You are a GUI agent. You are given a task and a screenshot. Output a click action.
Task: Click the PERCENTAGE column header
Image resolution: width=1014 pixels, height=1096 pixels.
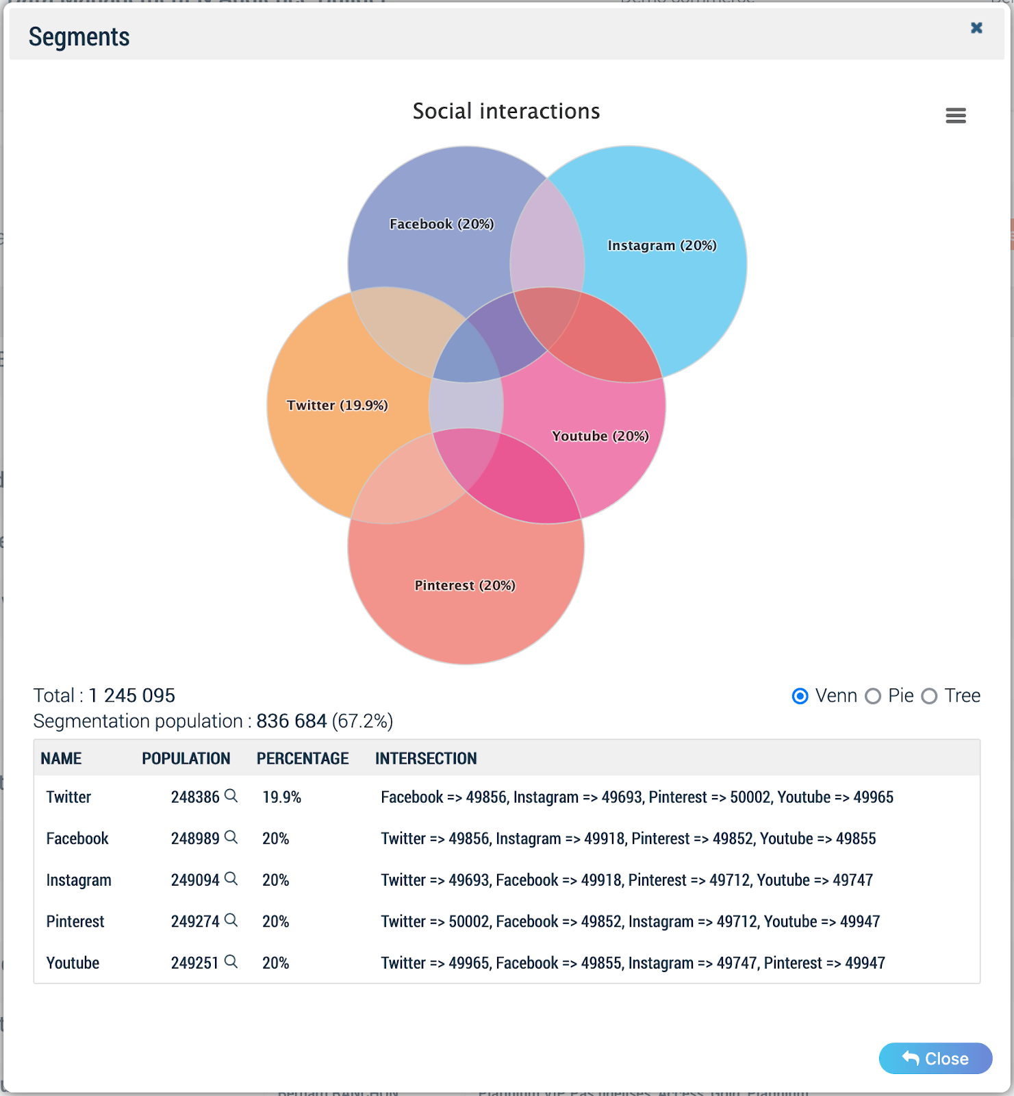[x=303, y=758]
